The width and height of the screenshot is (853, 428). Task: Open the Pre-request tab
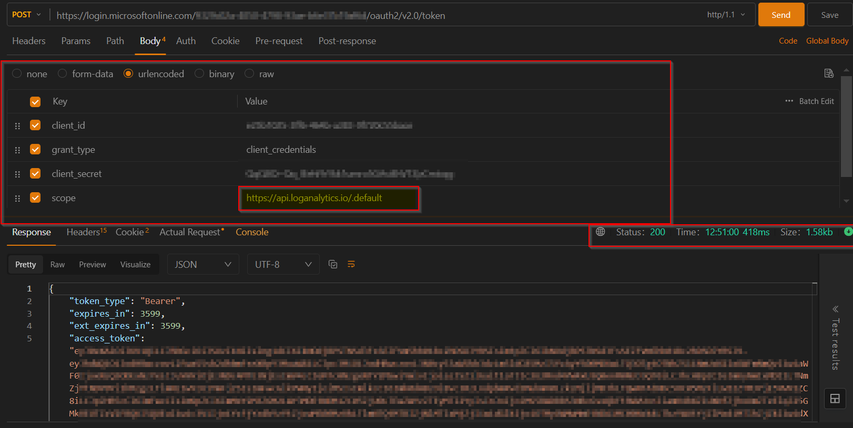279,41
